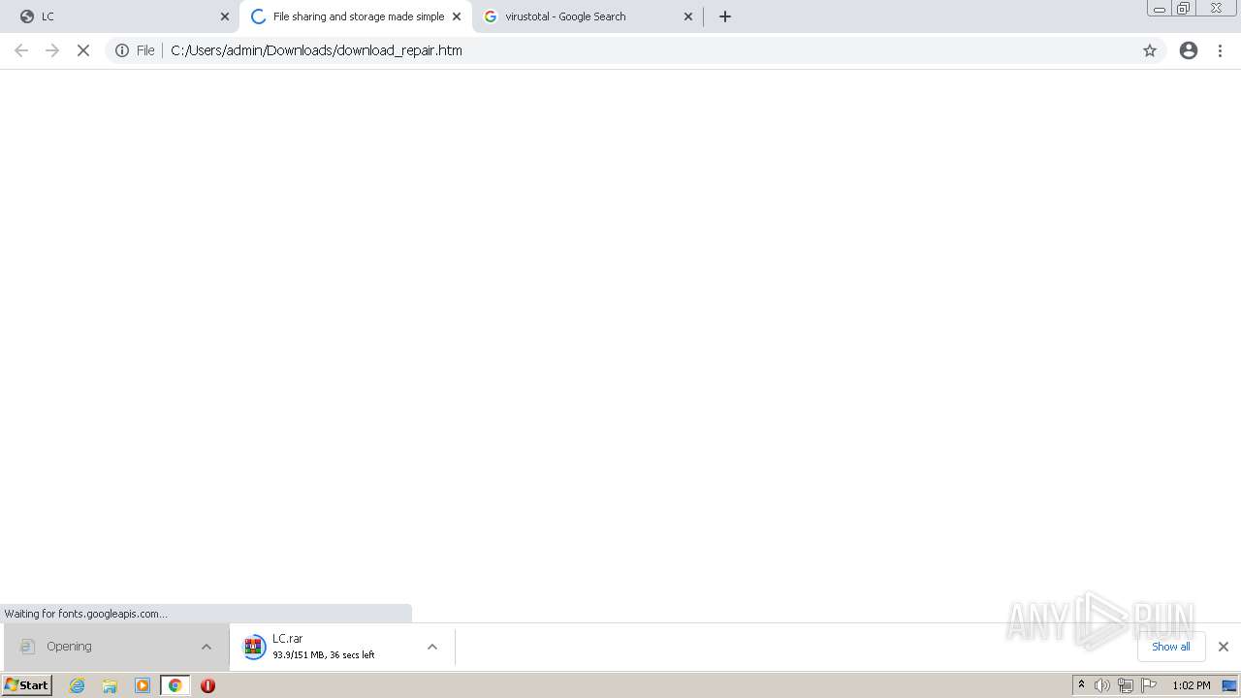Open the Chrome three-dot menu
Image resolution: width=1241 pixels, height=698 pixels.
tap(1221, 50)
